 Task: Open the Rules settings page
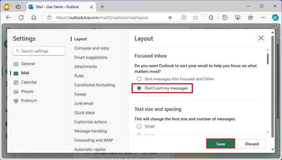79,76
